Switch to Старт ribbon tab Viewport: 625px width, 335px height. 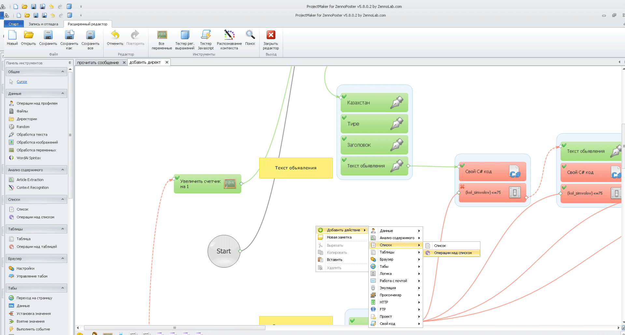pos(14,24)
